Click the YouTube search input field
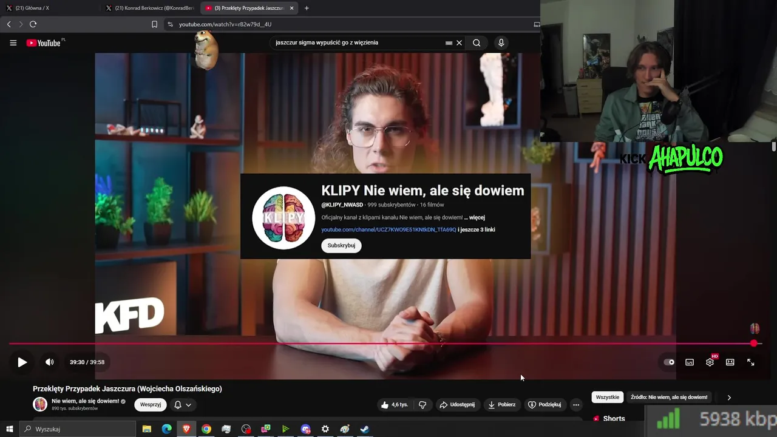Image resolution: width=777 pixels, height=437 pixels. point(358,43)
